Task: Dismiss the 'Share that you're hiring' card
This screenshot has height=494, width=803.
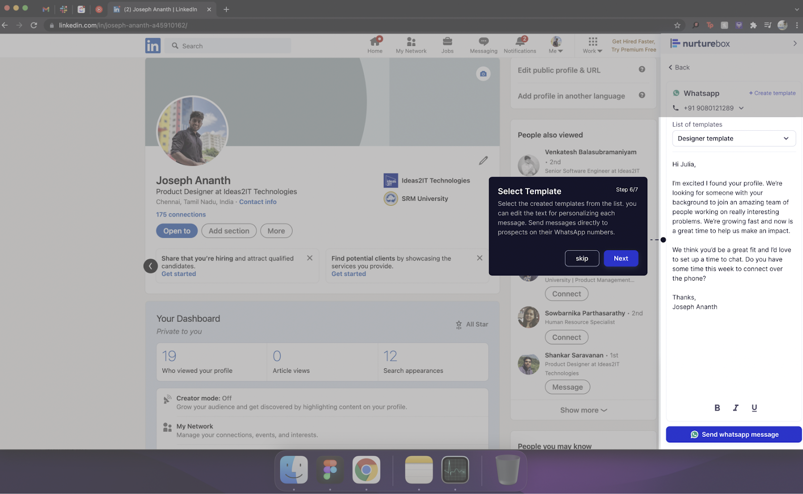Action: [310, 258]
